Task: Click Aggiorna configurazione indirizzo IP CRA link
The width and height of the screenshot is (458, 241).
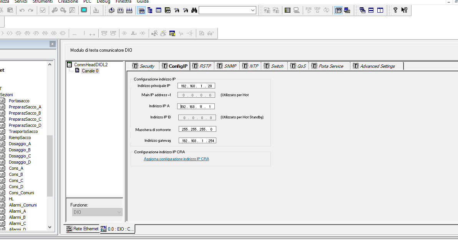Action: 176,159
